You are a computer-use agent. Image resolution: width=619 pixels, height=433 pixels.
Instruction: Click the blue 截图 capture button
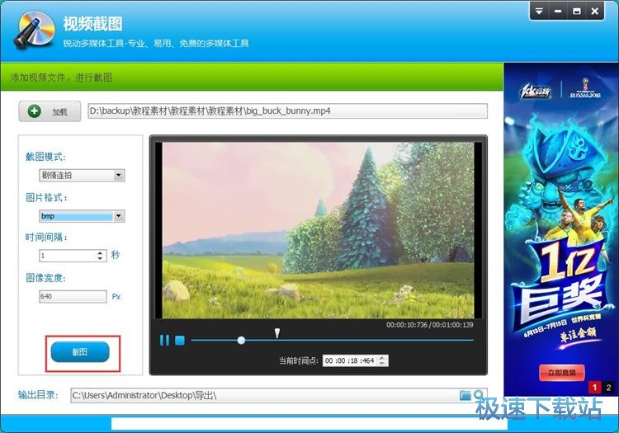tap(80, 352)
